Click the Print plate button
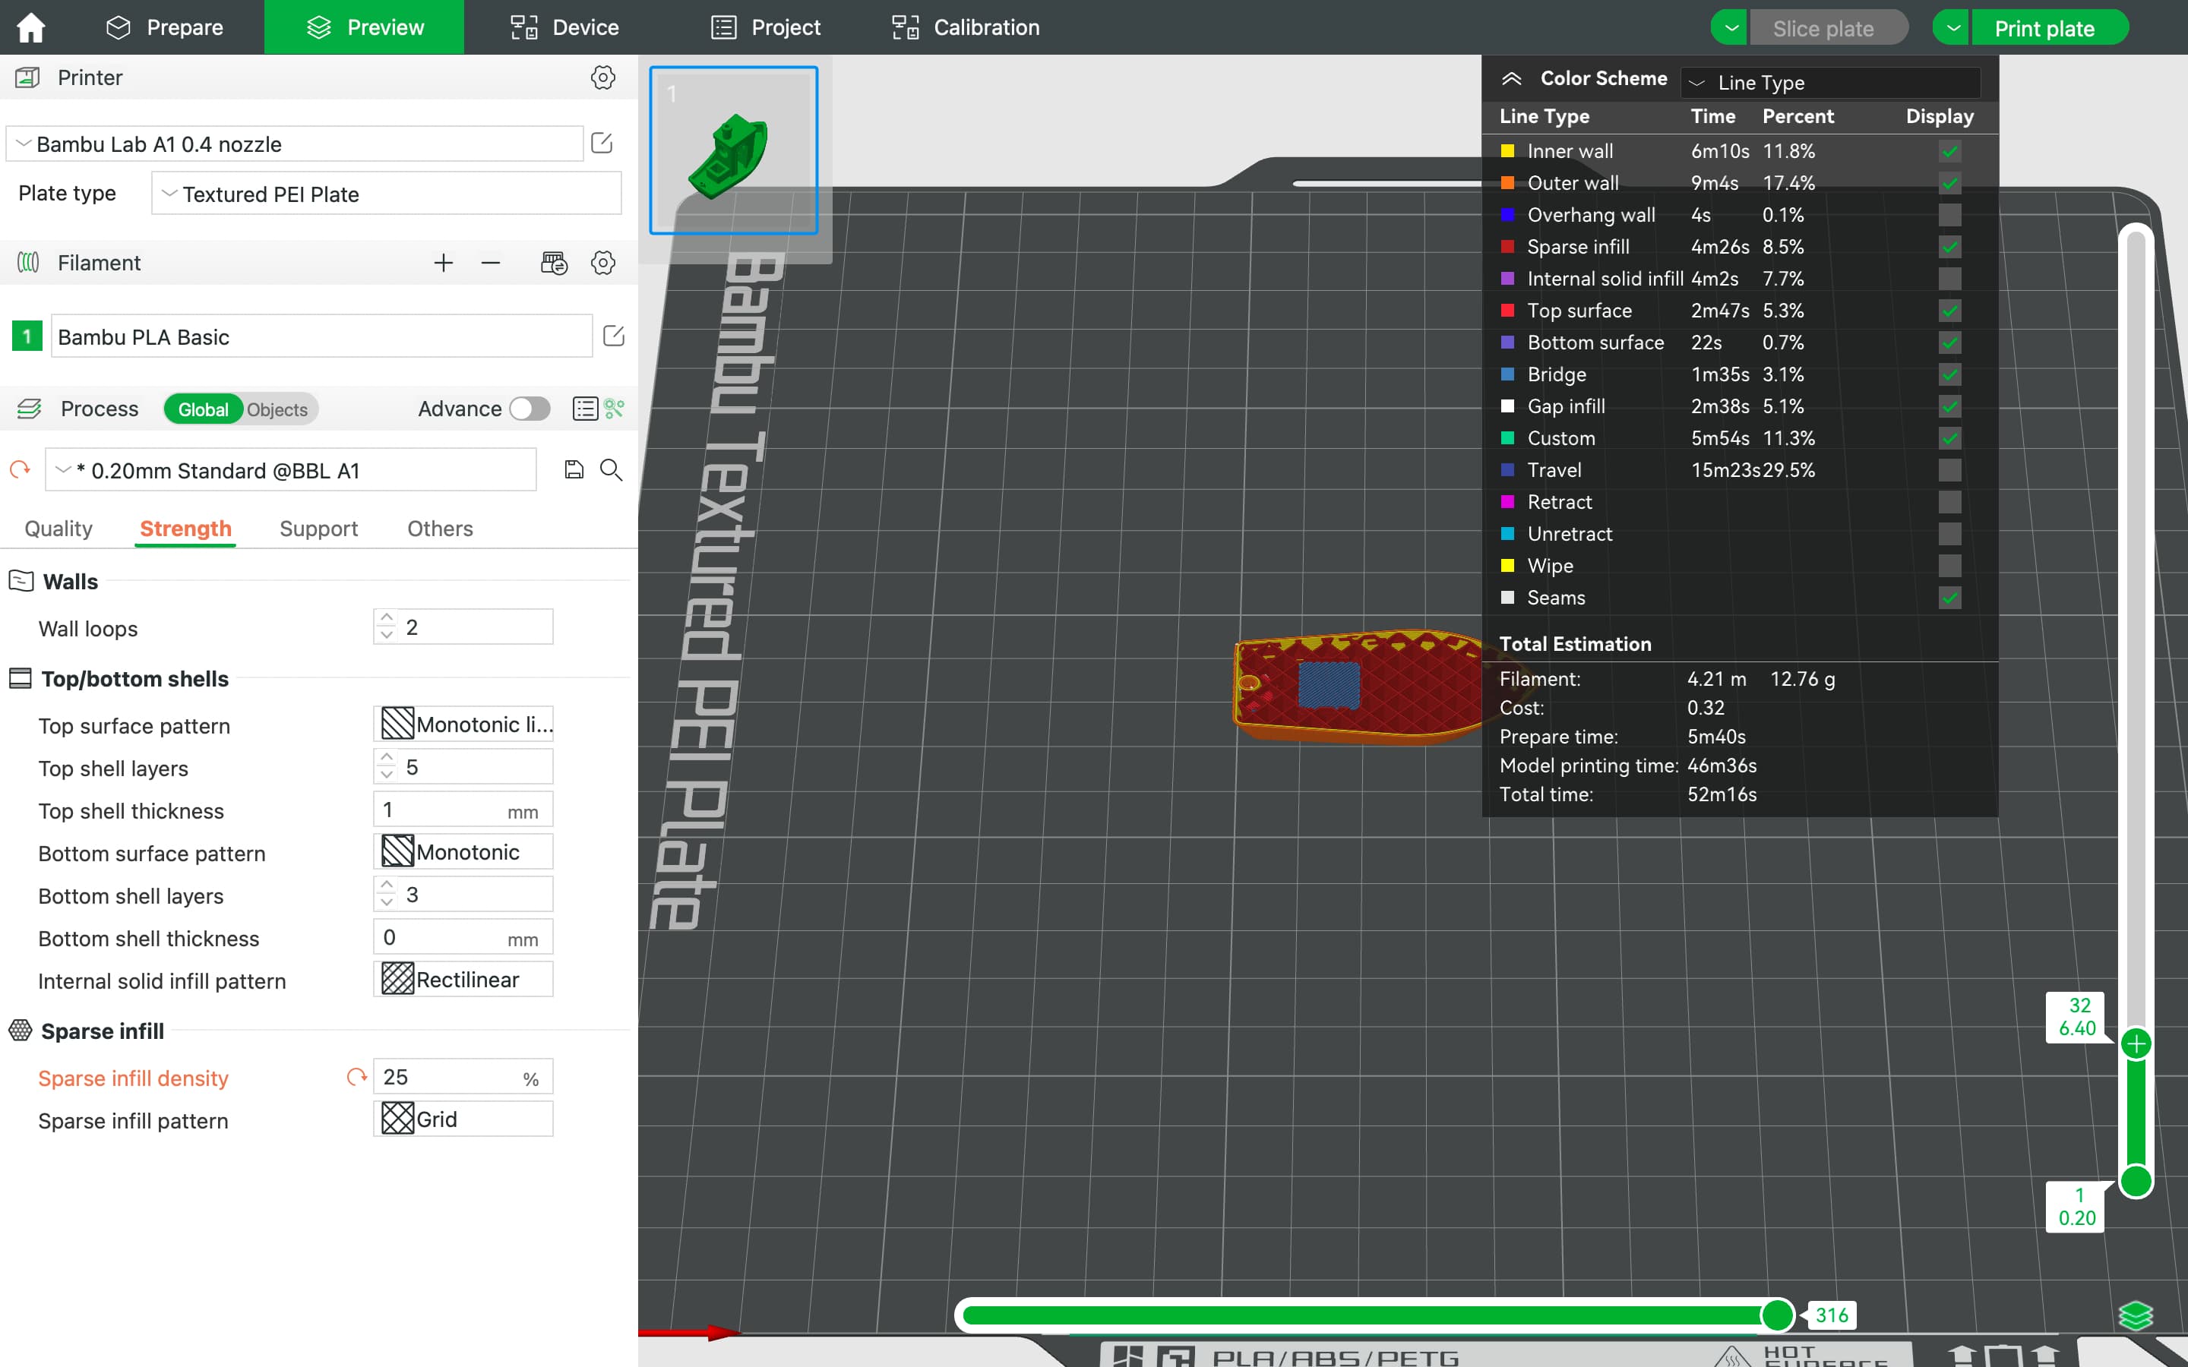The image size is (2188, 1367). click(x=2049, y=28)
